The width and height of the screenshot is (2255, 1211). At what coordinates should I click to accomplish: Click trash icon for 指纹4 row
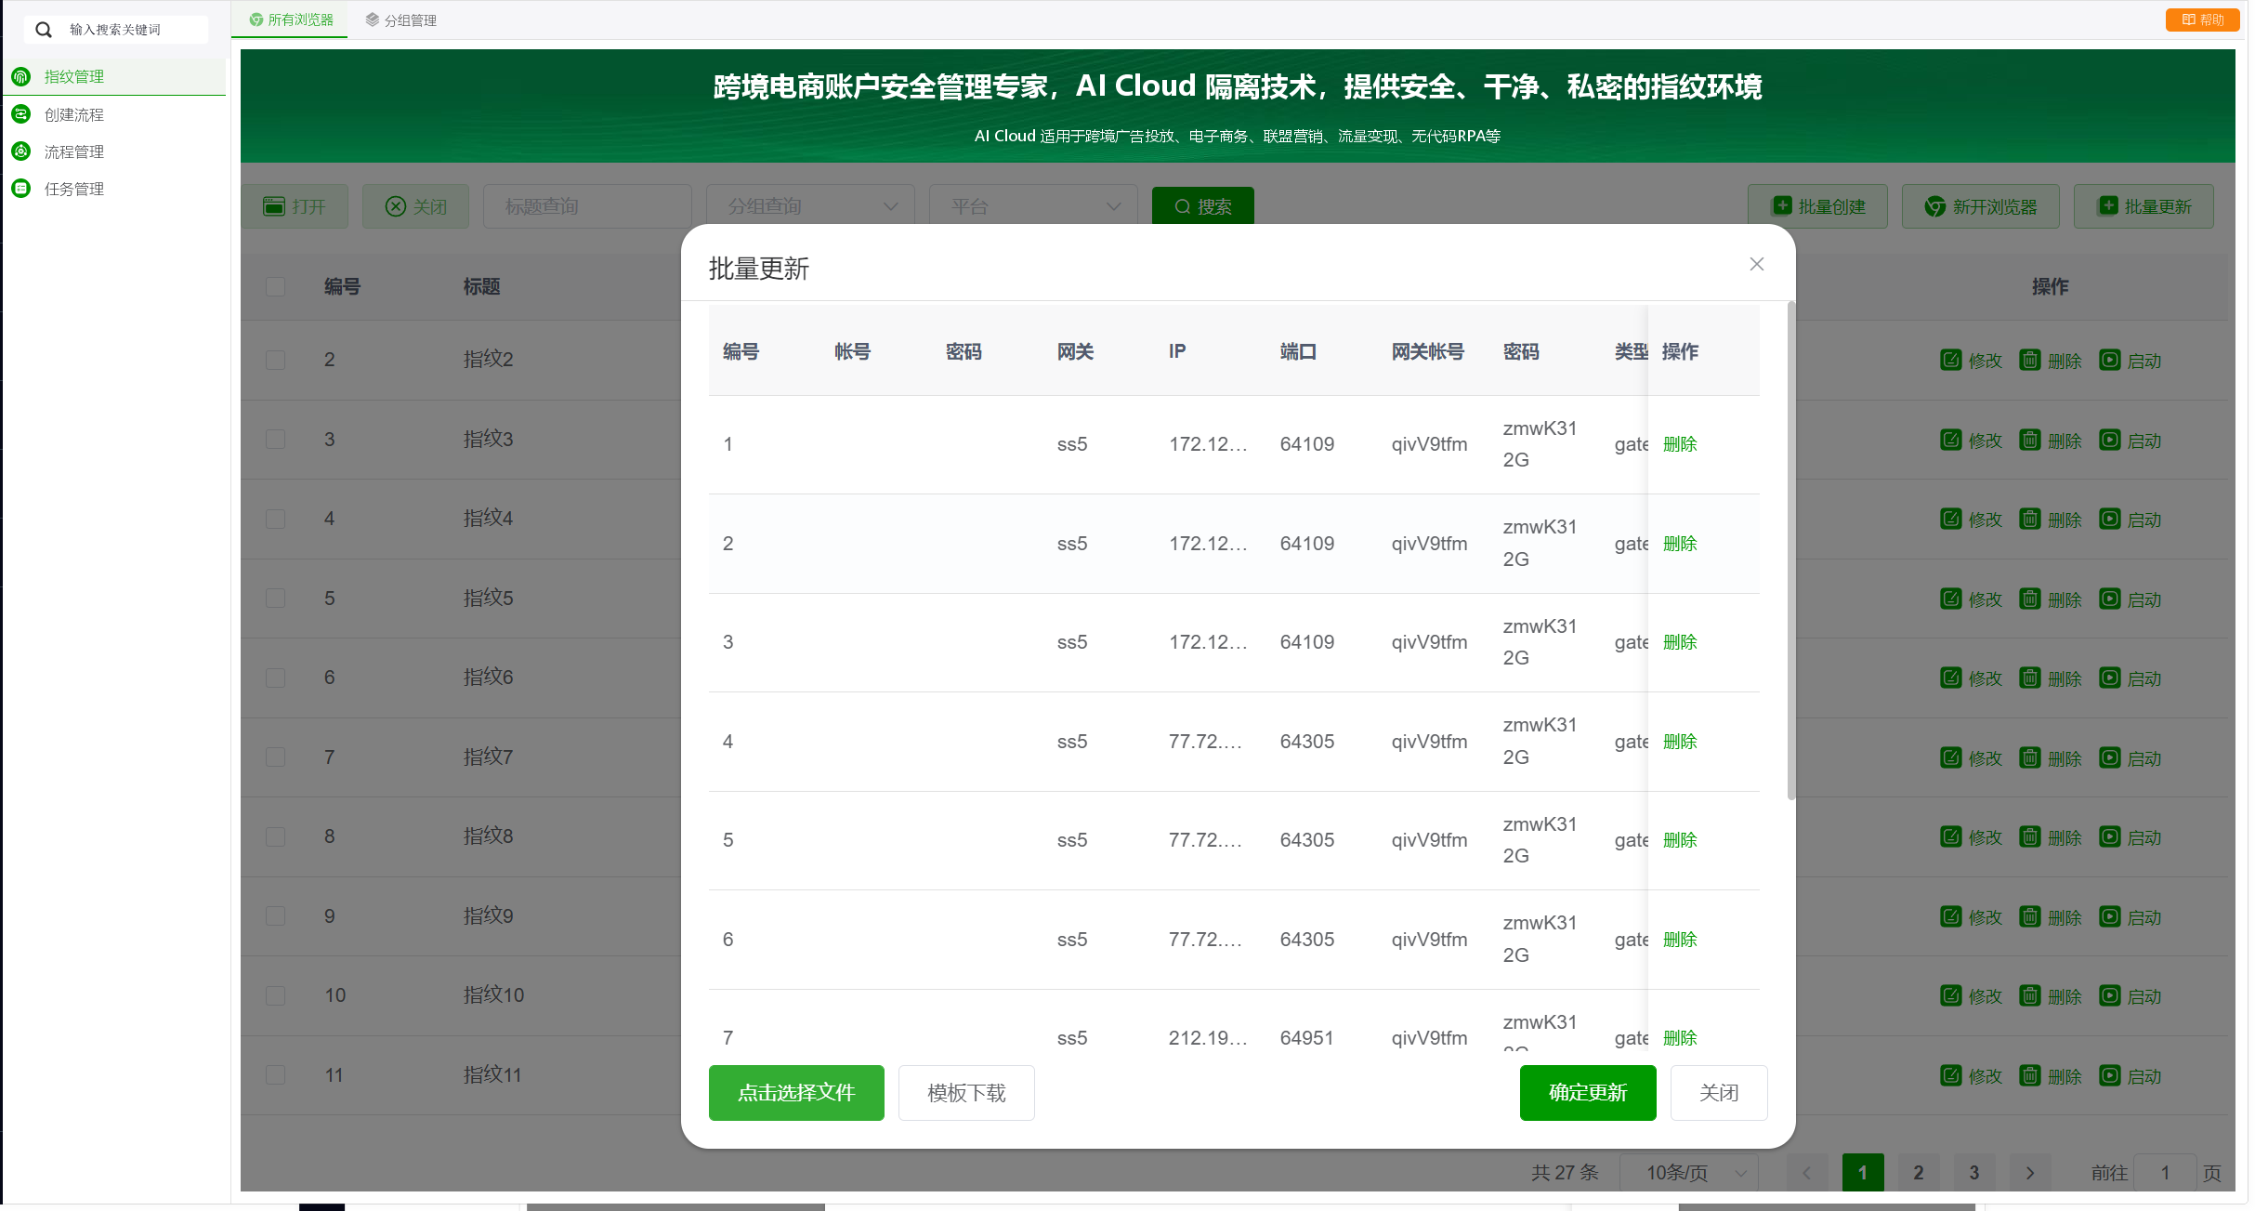pyautogui.click(x=2029, y=519)
